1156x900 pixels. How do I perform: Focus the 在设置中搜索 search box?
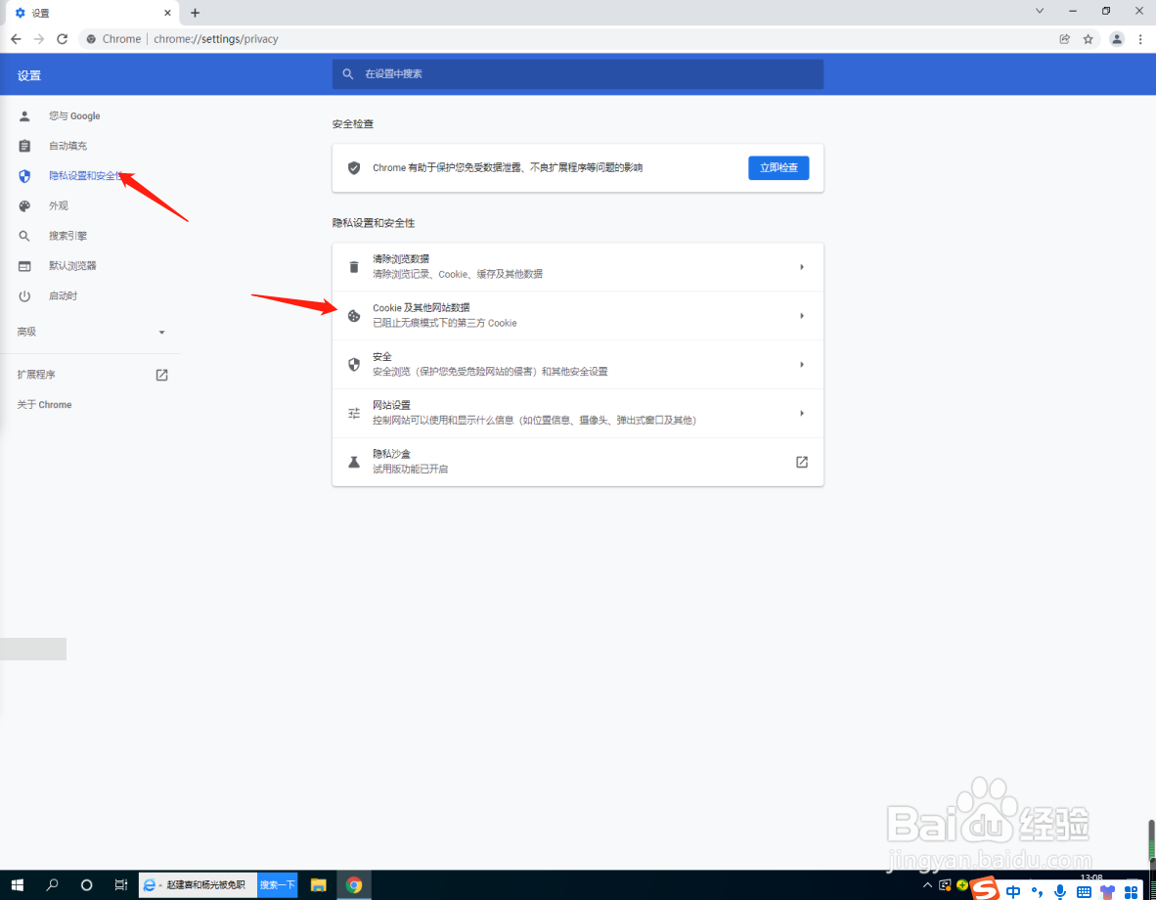tap(578, 74)
